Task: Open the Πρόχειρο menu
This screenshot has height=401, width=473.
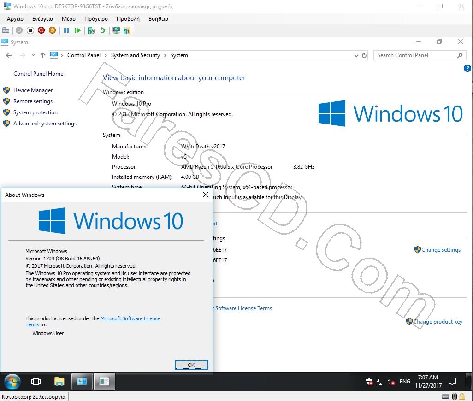Action: point(96,19)
